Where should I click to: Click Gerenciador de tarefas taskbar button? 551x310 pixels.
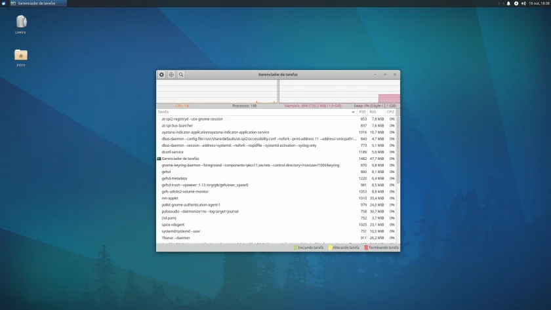37,3
